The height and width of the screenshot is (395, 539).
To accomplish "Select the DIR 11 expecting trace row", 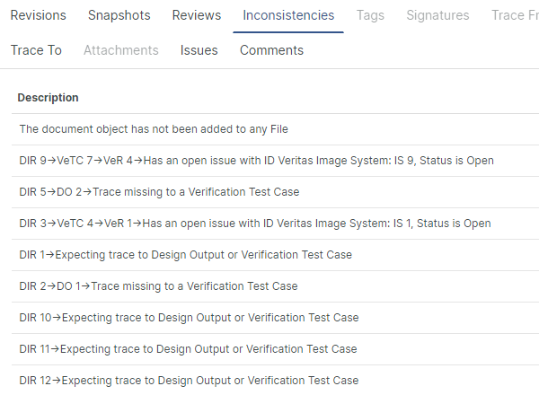I will (x=188, y=349).
